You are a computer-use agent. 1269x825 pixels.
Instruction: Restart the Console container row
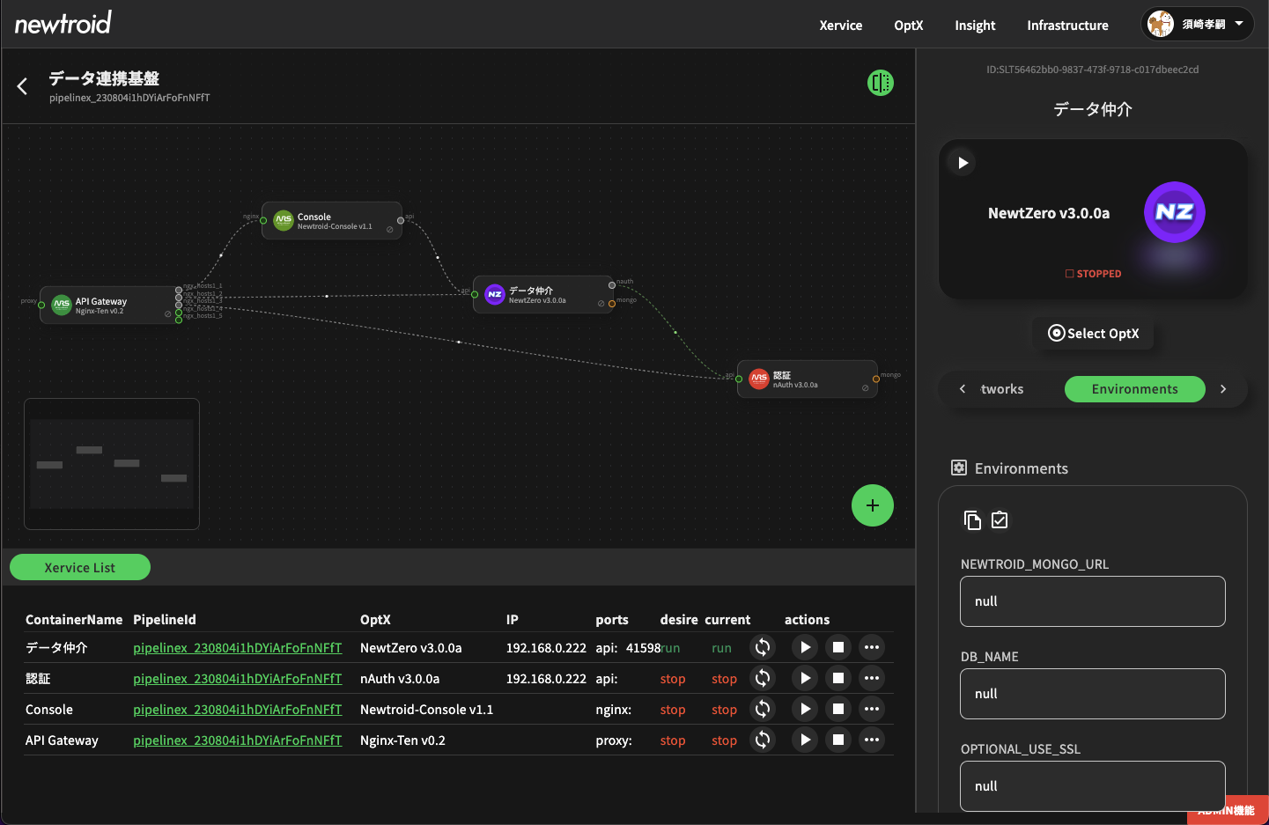coord(763,709)
